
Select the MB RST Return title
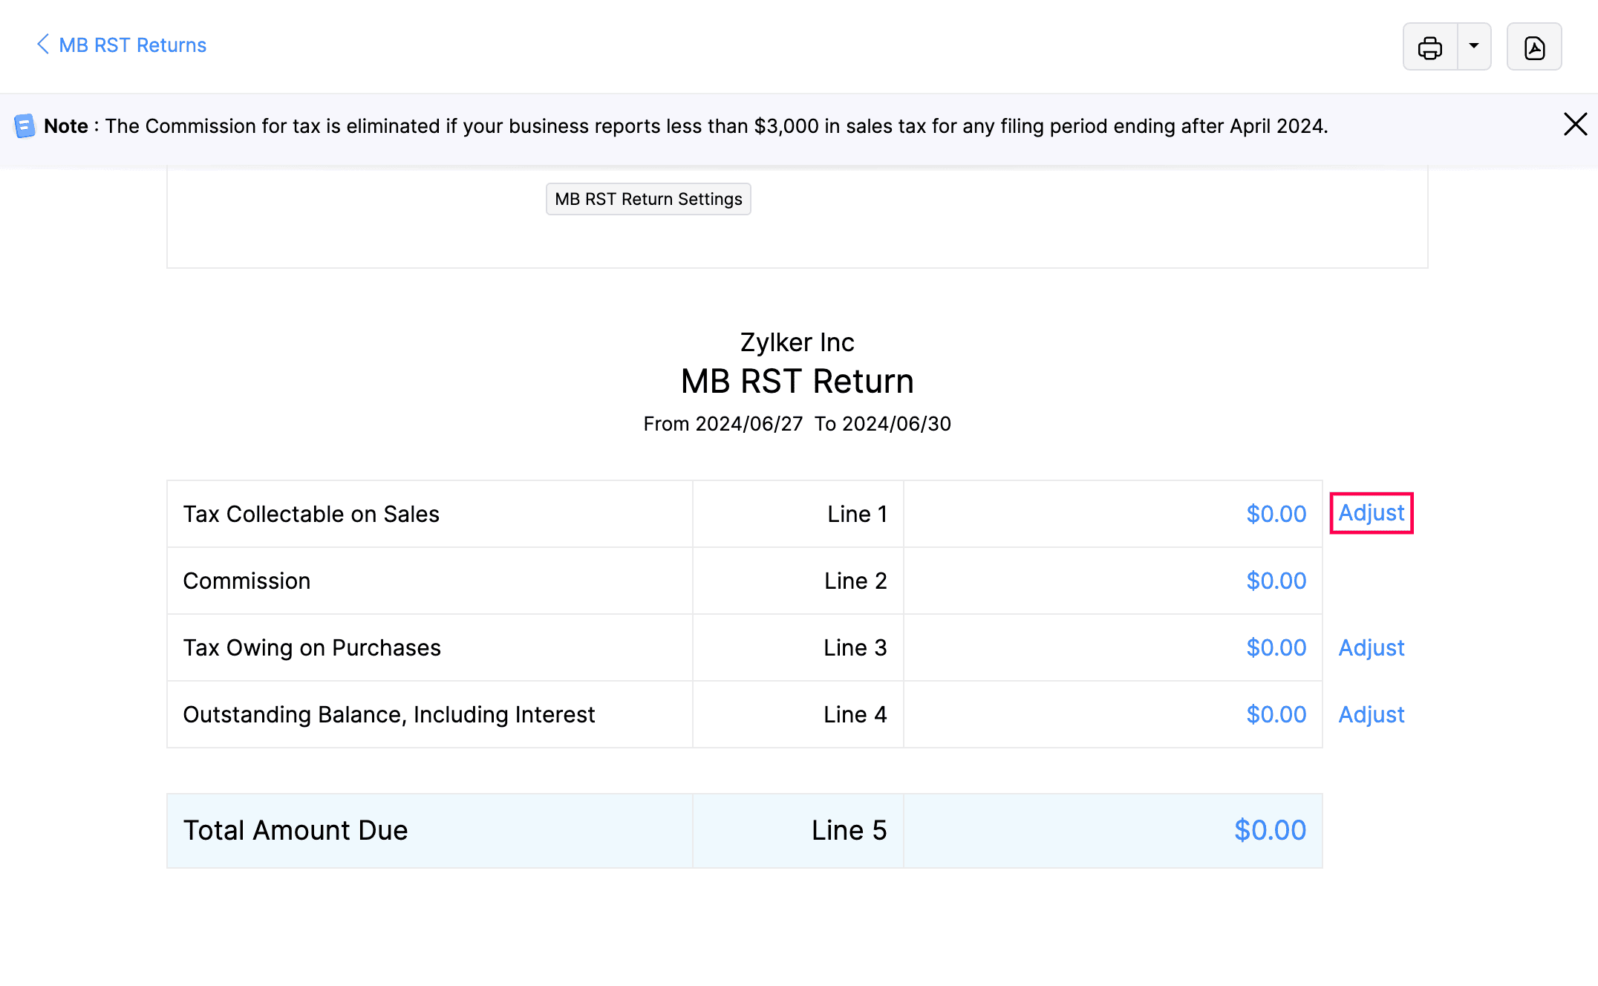pyautogui.click(x=796, y=381)
